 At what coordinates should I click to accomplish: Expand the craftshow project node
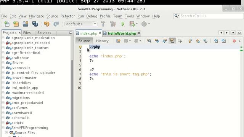[3, 58]
